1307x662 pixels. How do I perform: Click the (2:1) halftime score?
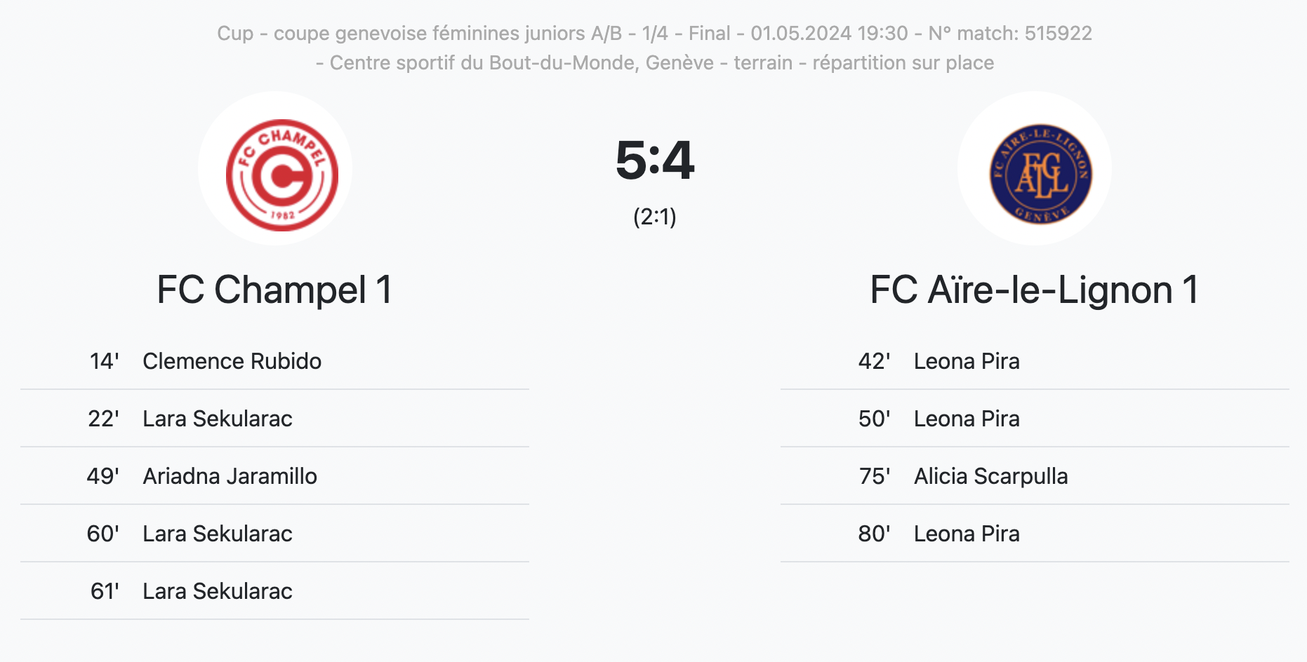pyautogui.click(x=654, y=217)
